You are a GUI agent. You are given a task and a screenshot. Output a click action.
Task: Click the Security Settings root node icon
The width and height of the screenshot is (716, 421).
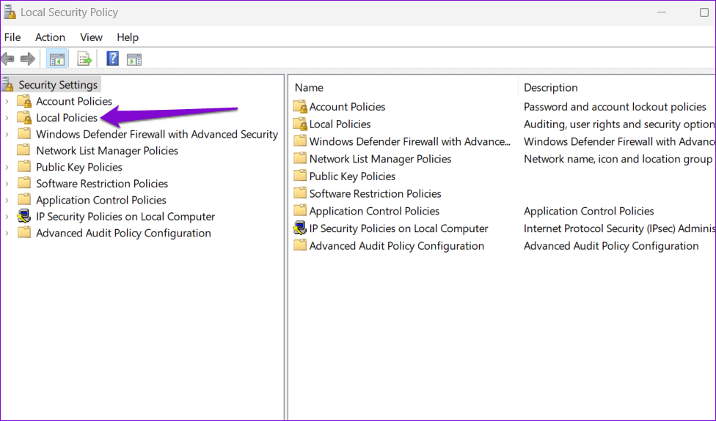(8, 85)
